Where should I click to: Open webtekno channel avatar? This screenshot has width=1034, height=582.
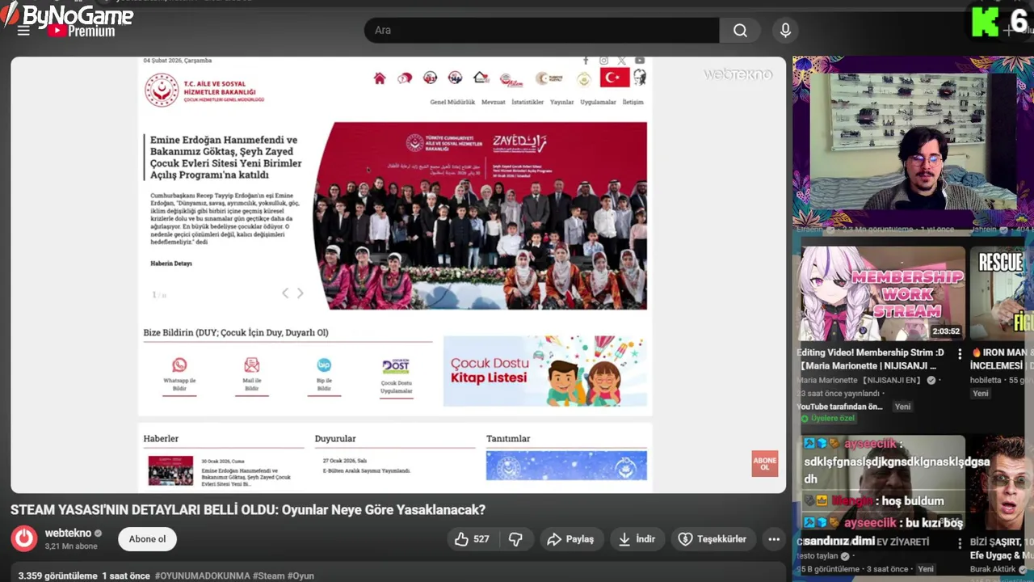(x=24, y=539)
